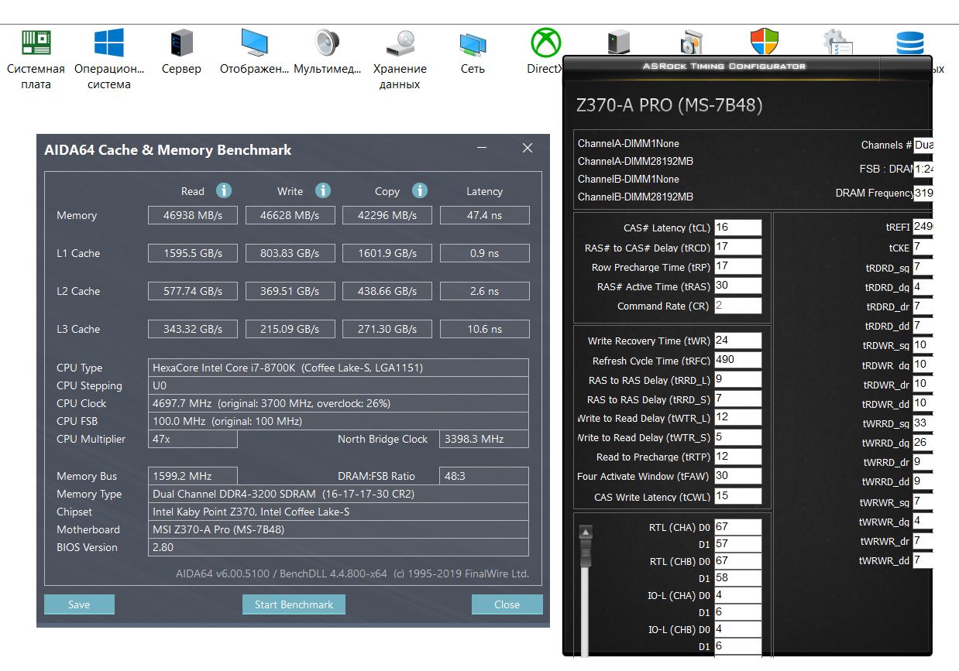Click the info icon beside Copy
This screenshot has width=959, height=671.
click(420, 190)
